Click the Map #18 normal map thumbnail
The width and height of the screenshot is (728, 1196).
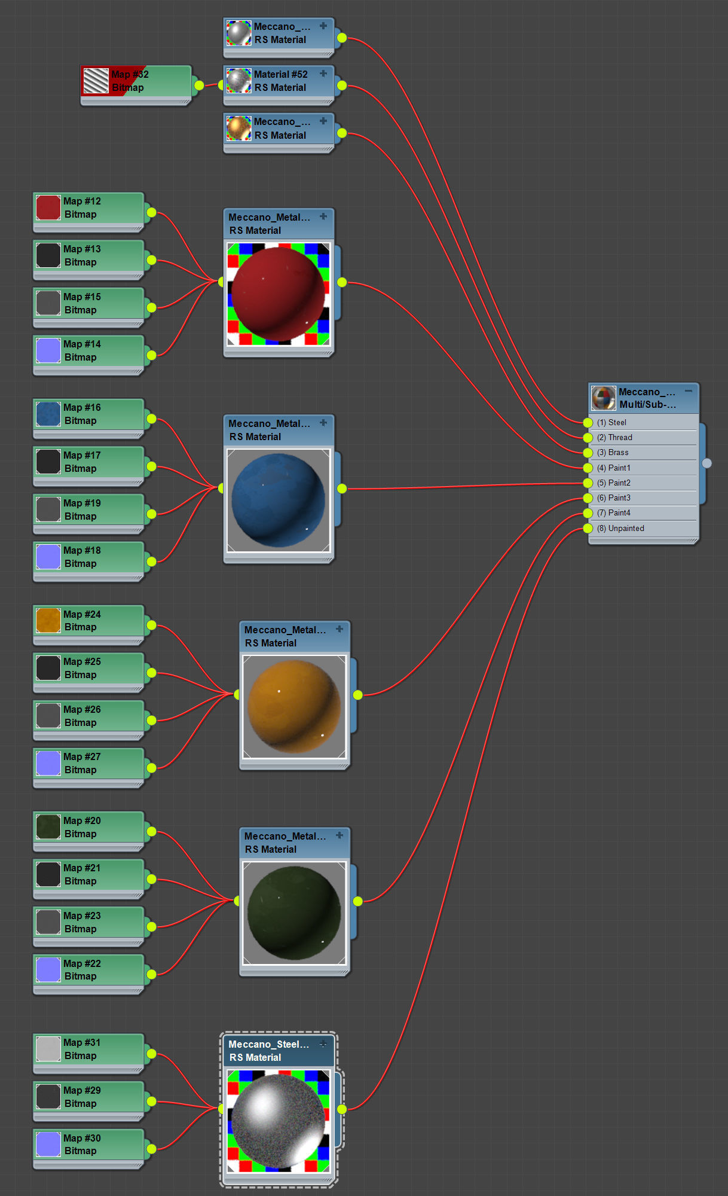(48, 557)
